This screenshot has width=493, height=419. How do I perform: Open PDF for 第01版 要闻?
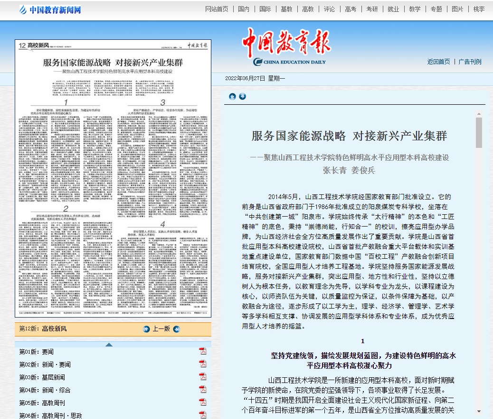coord(203,351)
